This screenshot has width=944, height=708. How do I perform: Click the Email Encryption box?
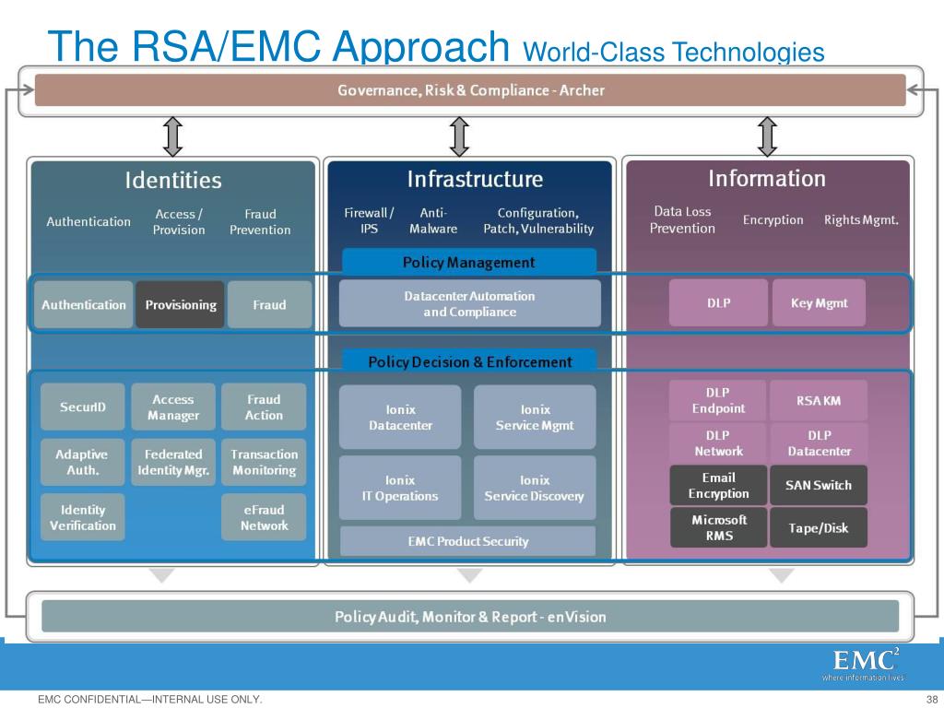coord(719,485)
